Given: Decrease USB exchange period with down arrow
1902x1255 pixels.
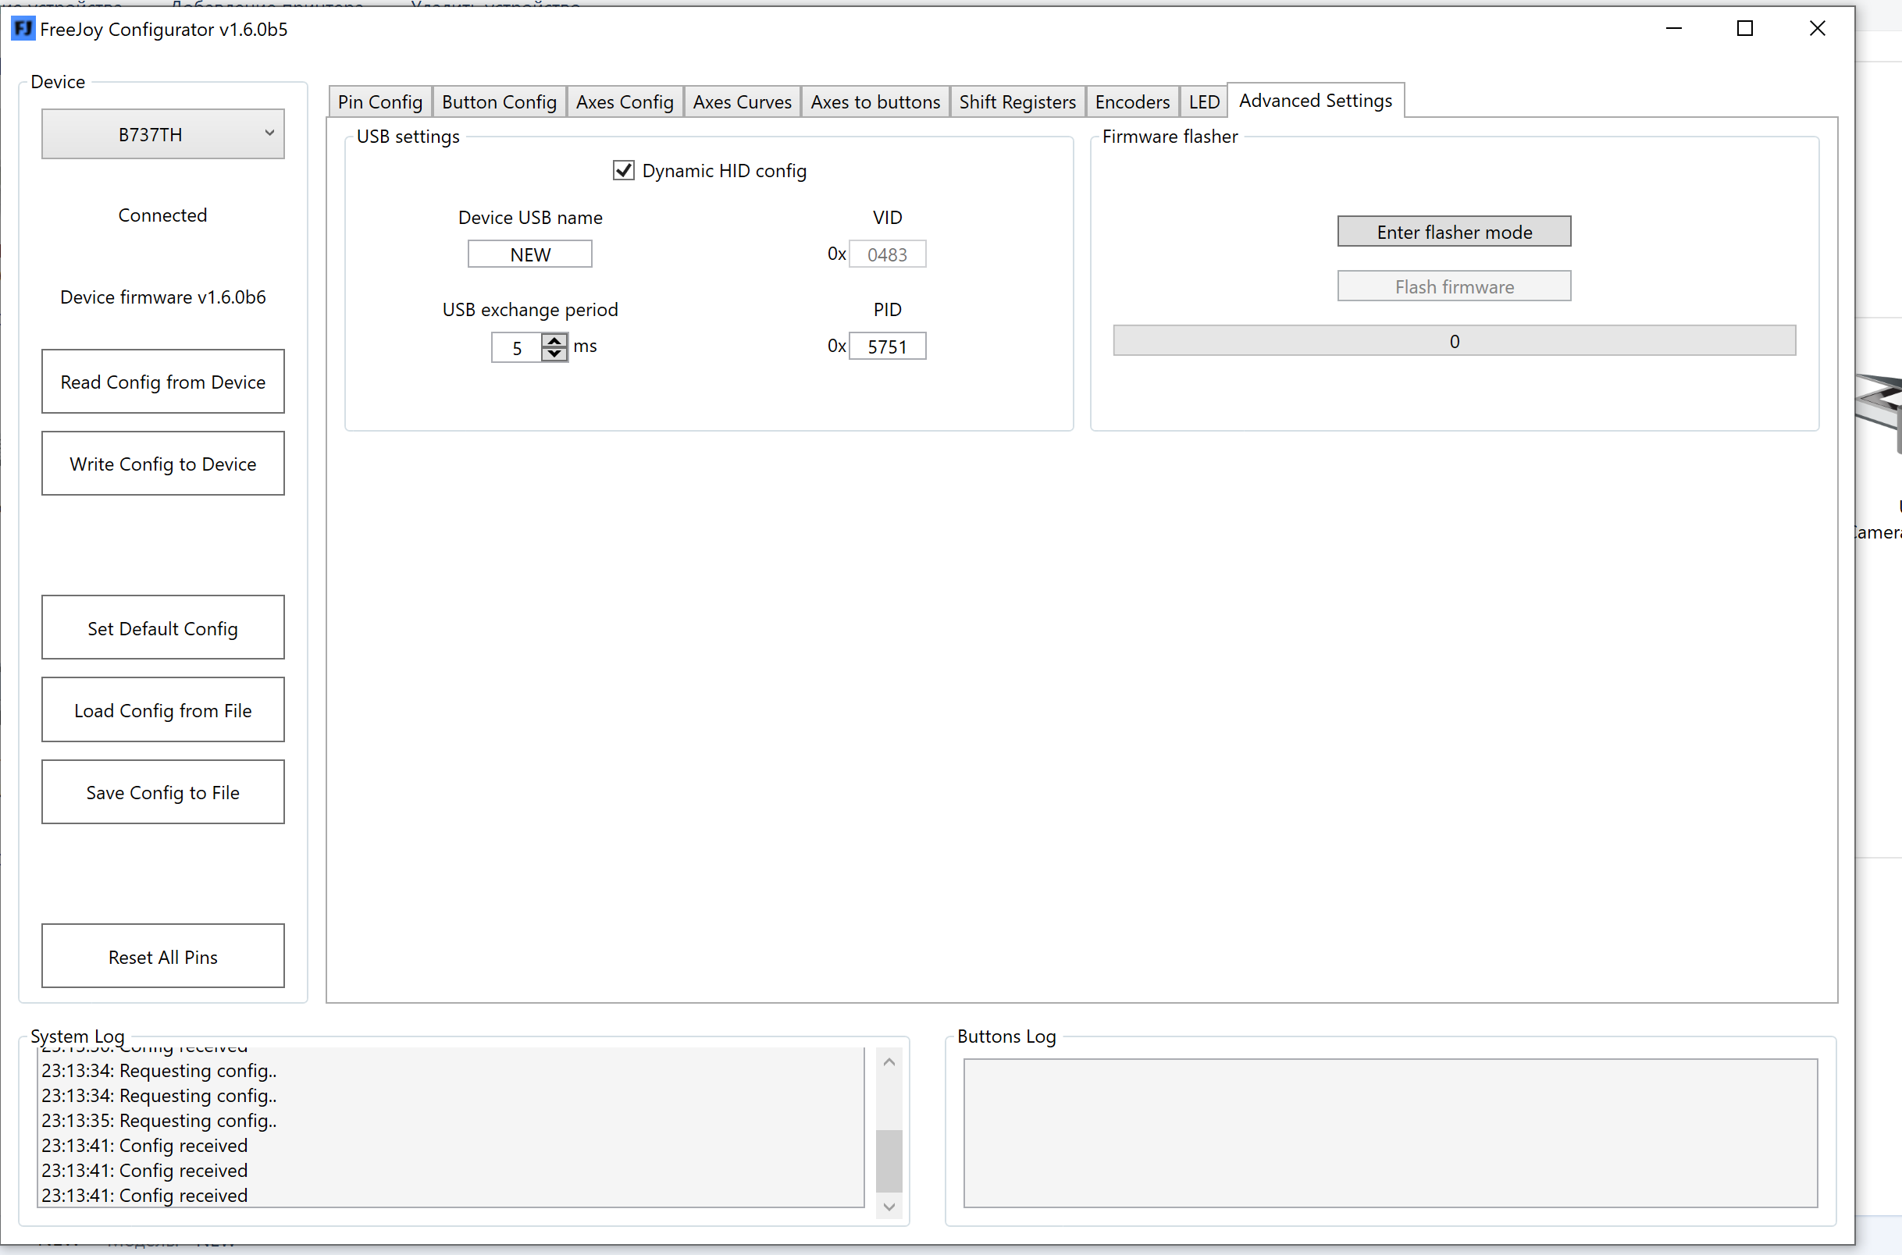Looking at the screenshot, I should point(554,354).
